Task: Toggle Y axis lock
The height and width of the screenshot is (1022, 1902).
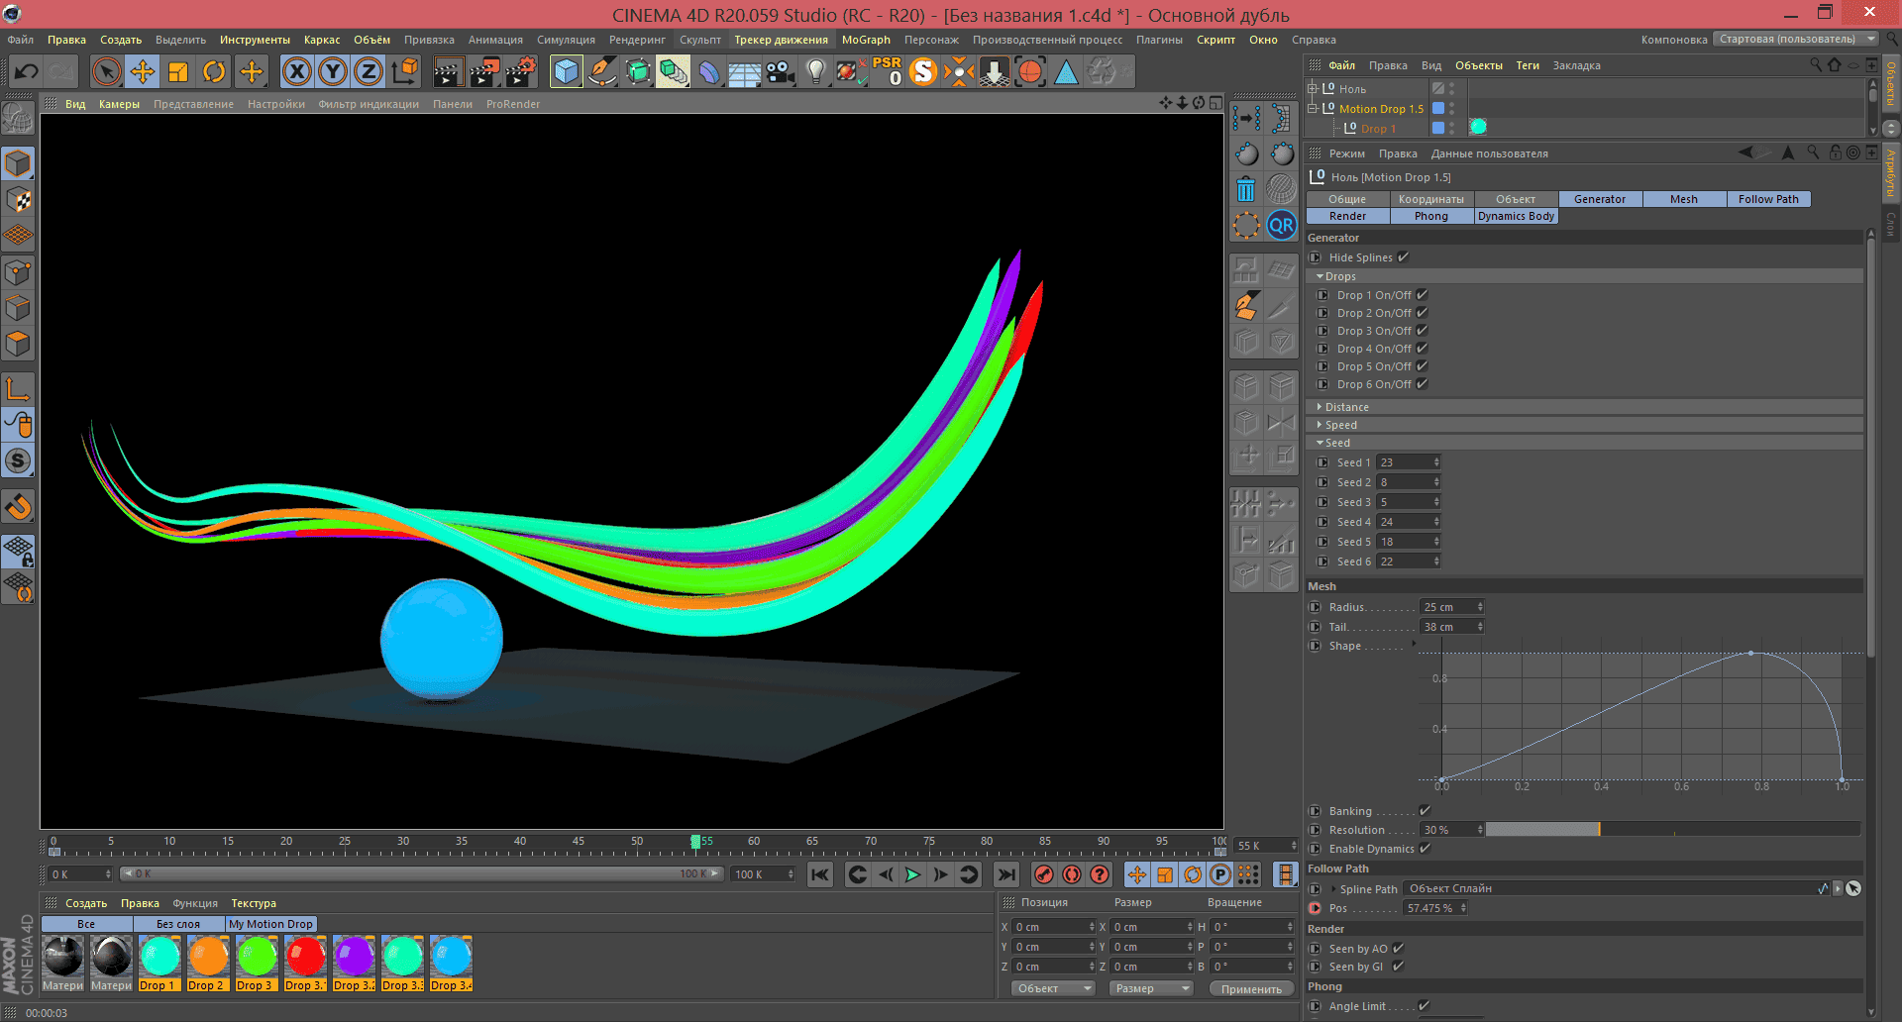Action: [334, 71]
